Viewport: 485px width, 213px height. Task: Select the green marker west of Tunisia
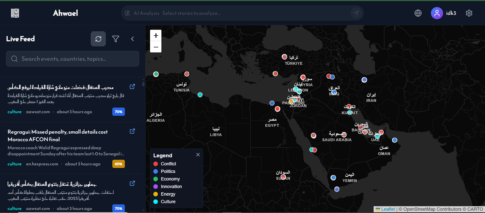[x=156, y=74]
